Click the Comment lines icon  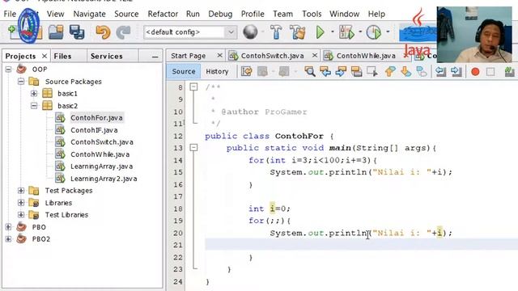pos(509,72)
